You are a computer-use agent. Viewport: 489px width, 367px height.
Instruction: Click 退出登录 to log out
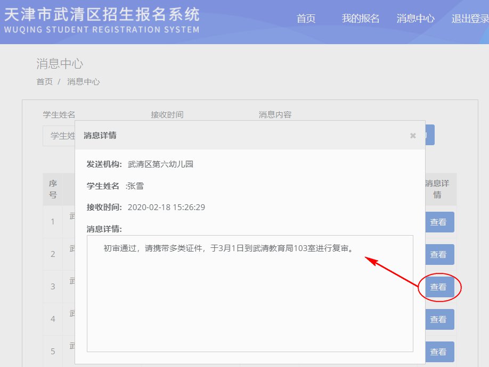469,19
